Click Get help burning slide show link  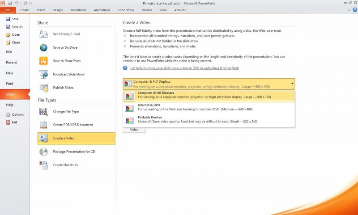coord(184,68)
